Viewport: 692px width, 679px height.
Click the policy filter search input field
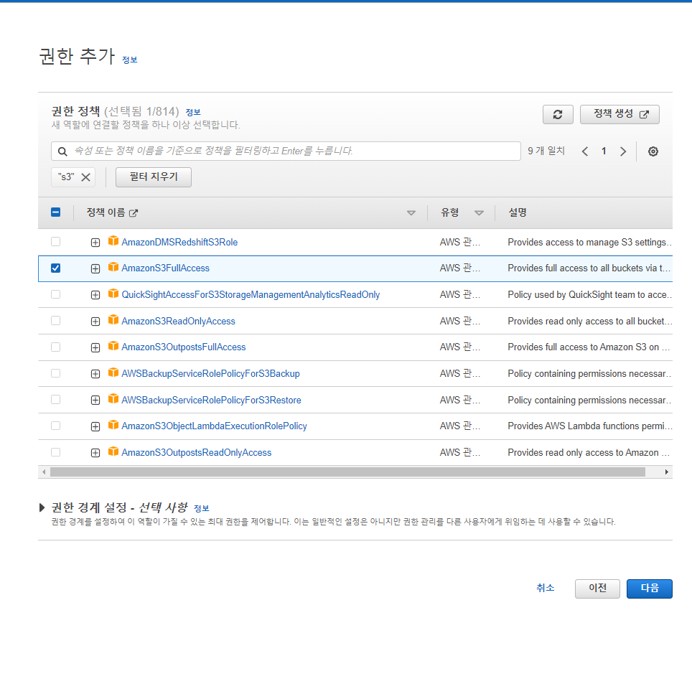pos(286,151)
